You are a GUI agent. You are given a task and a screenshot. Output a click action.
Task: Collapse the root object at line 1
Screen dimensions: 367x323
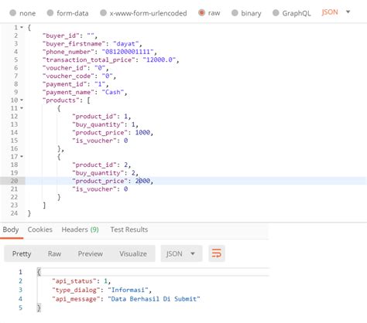(x=22, y=27)
